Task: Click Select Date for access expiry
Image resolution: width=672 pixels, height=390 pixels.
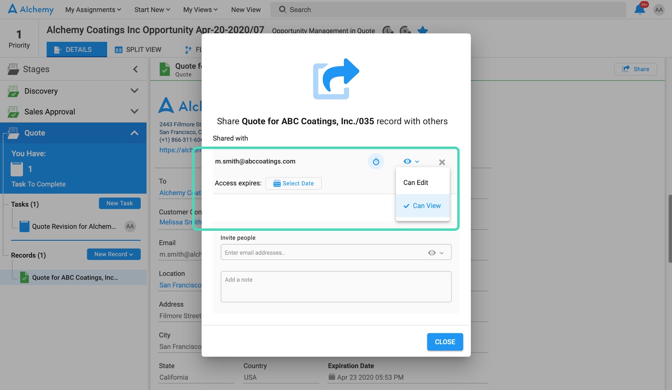Action: [x=294, y=183]
